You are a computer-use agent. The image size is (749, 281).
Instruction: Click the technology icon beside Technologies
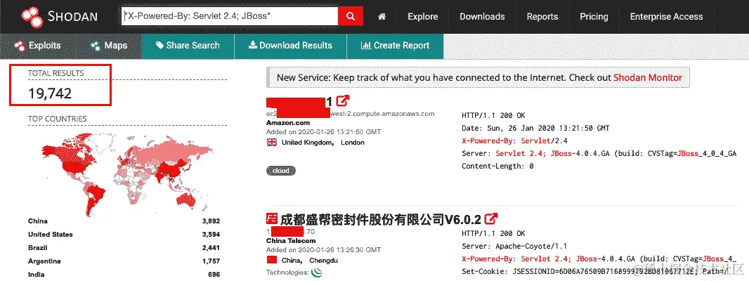pyautogui.click(x=317, y=273)
